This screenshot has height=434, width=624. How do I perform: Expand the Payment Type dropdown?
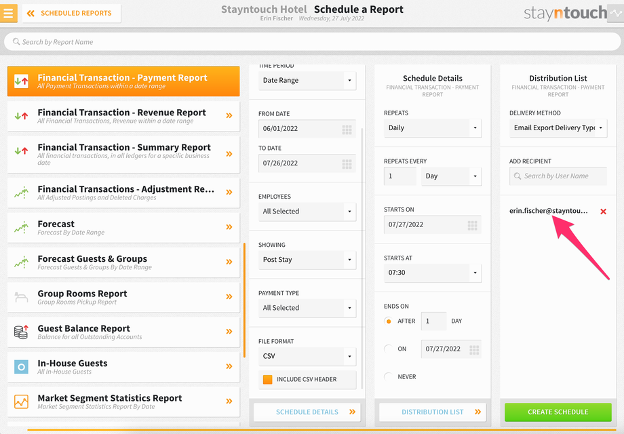click(x=307, y=308)
